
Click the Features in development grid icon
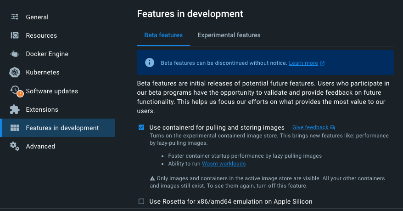point(15,128)
